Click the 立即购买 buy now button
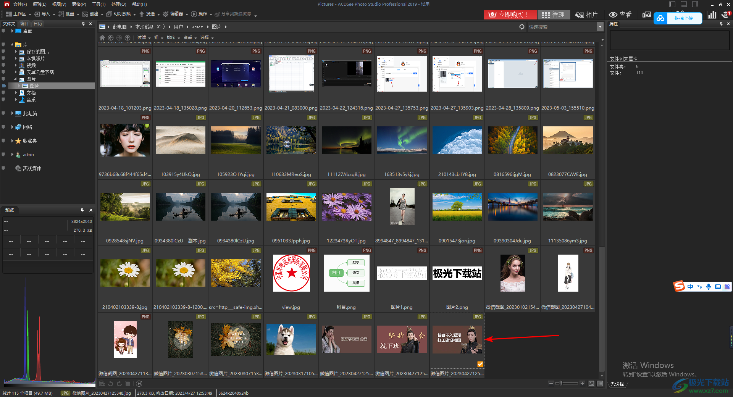Image resolution: width=733 pixels, height=397 pixels. 510,15
